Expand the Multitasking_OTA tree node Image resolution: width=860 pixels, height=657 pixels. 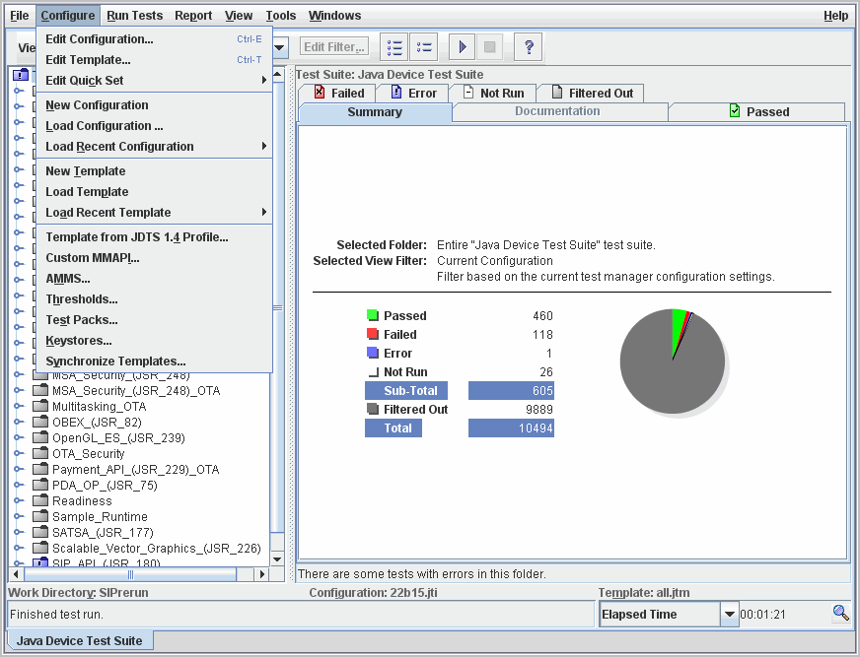(x=19, y=407)
